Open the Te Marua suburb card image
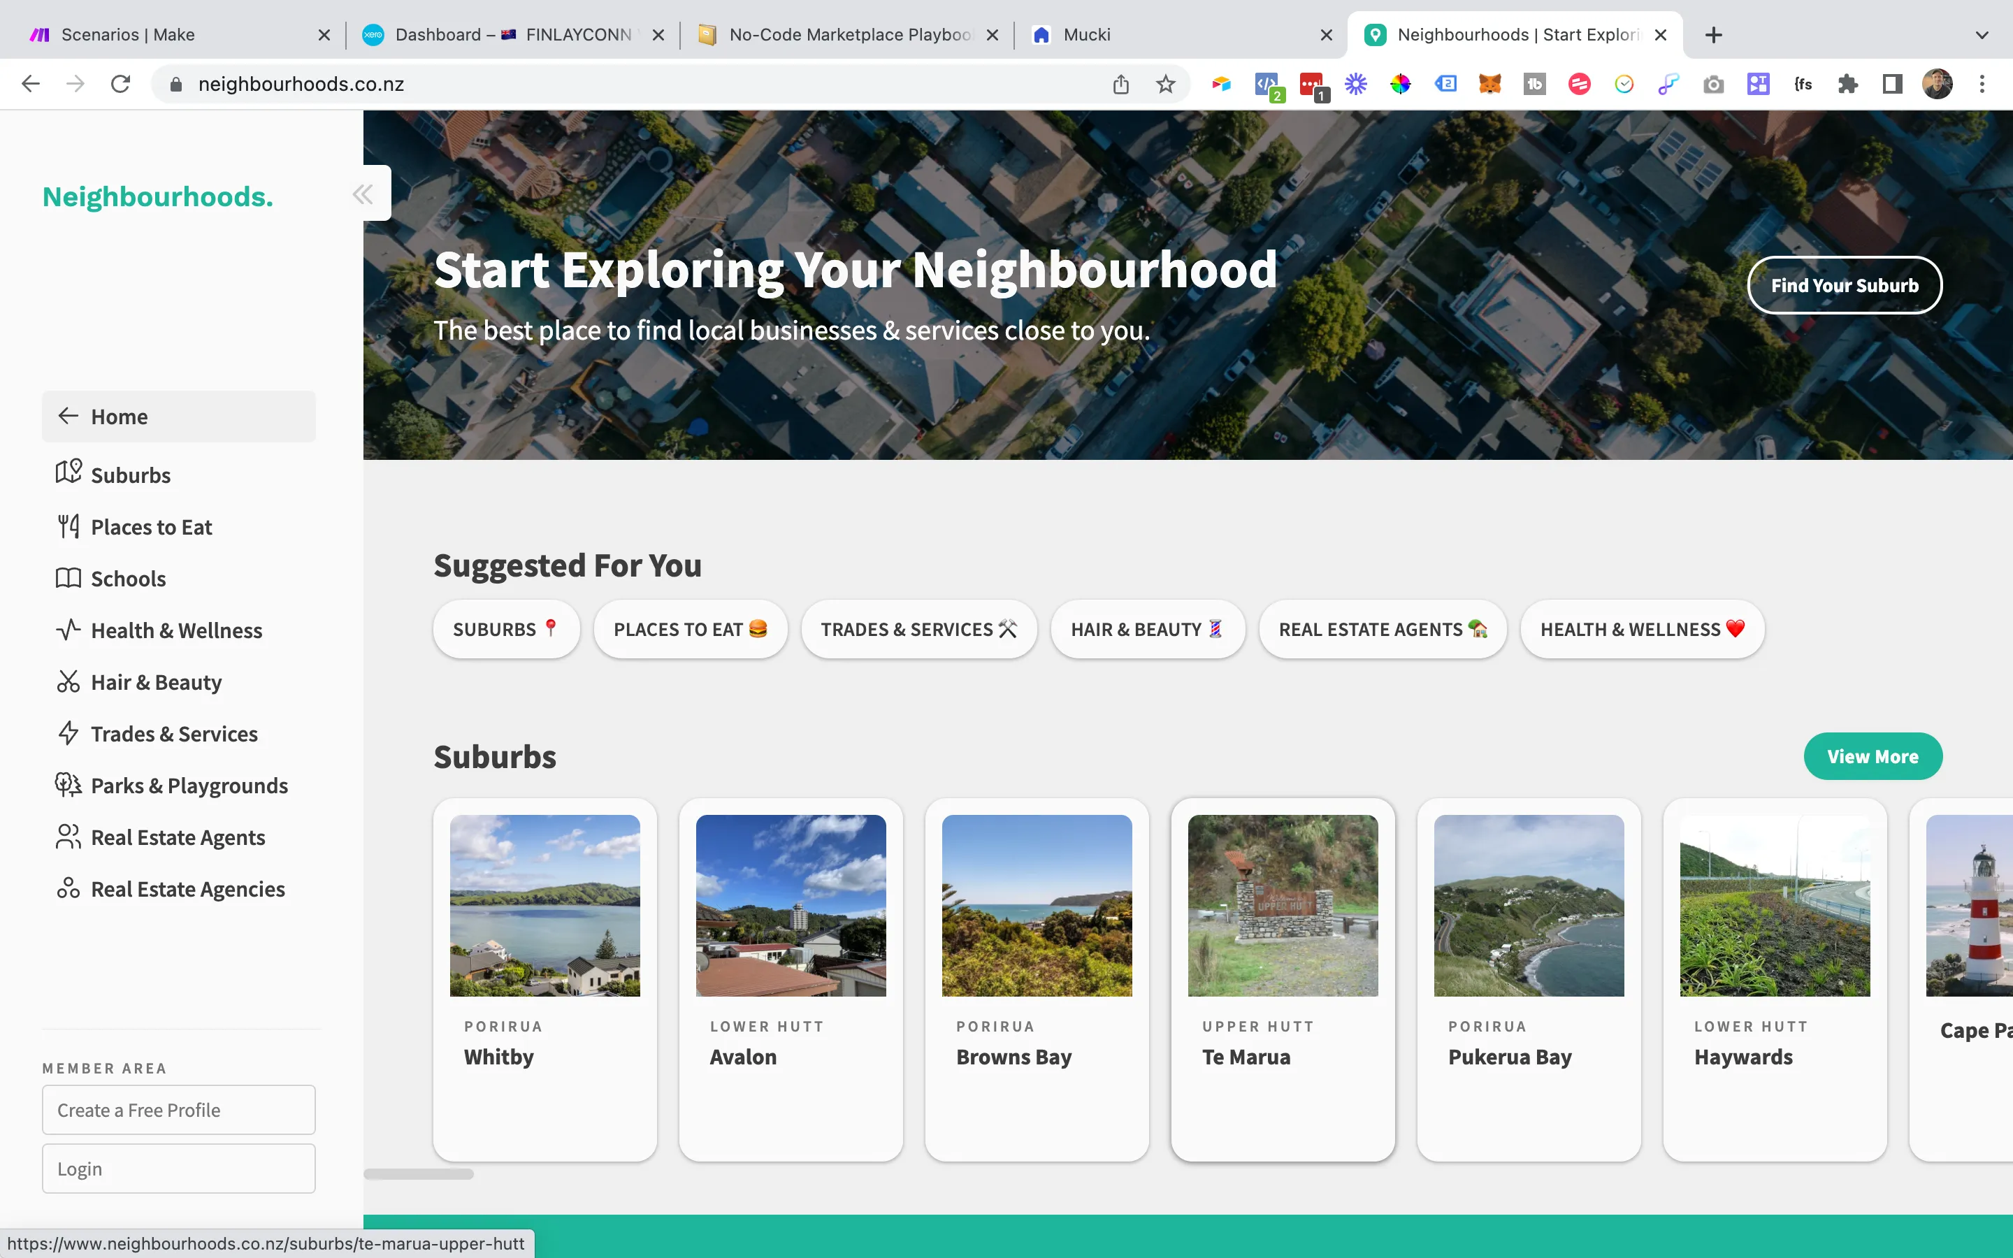The image size is (2013, 1258). click(x=1283, y=905)
